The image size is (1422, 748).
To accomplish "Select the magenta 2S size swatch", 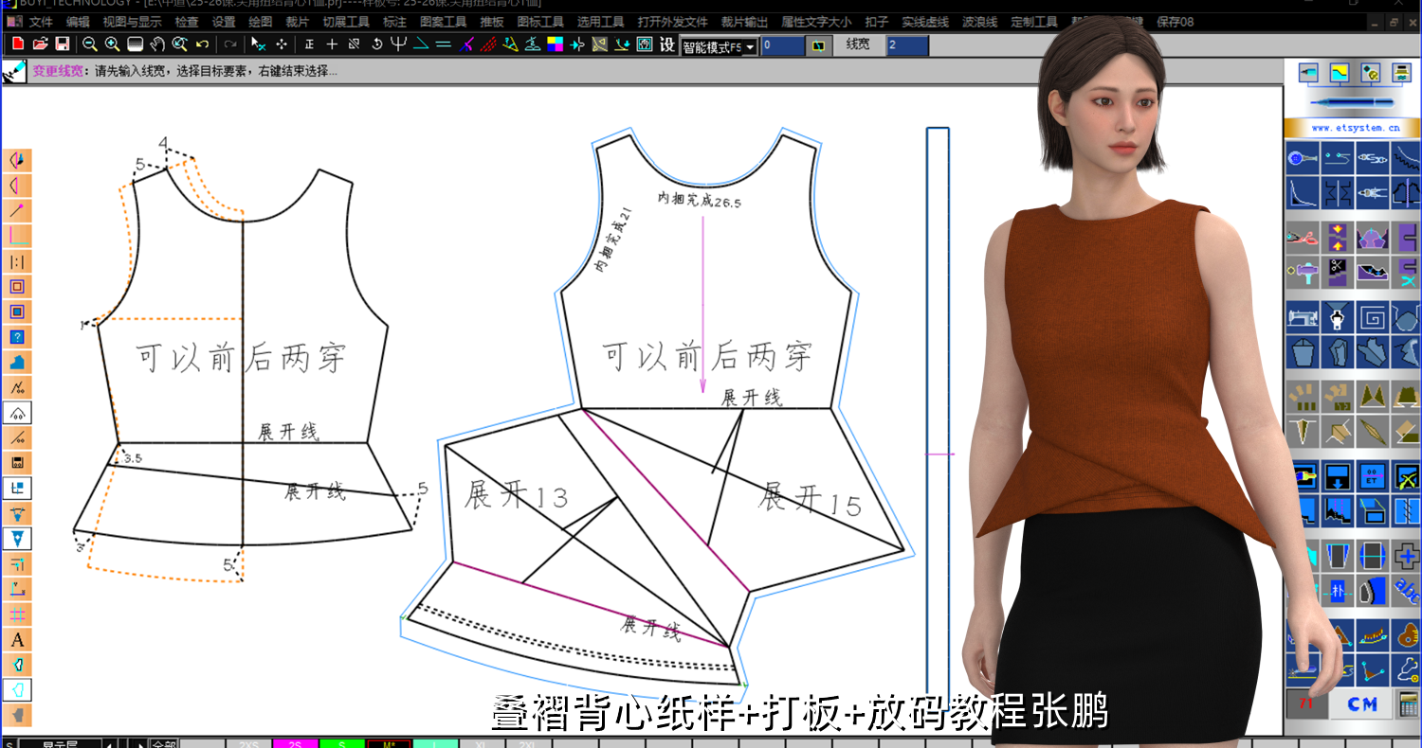I will [295, 743].
